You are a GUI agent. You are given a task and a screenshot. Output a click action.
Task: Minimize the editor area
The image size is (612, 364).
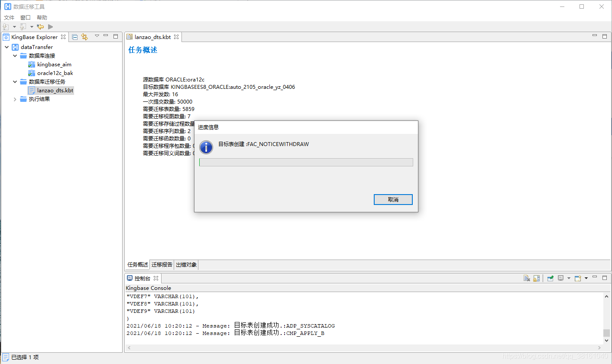[x=595, y=36]
